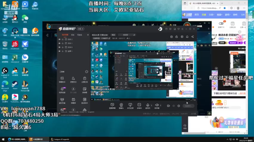
Task: Lock the 文本 2 layer
Action: (x=63, y=39)
